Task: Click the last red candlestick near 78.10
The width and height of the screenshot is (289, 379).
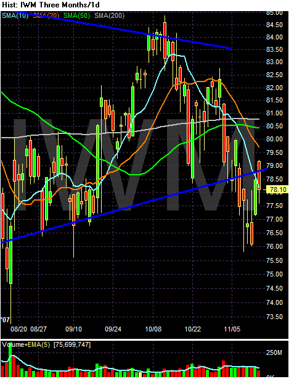Action: click(x=259, y=176)
